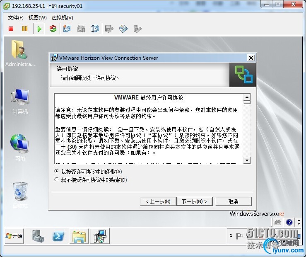This screenshot has width=306, height=257.
Task: Launch PowerShell from the taskbar
Action: tap(58, 236)
